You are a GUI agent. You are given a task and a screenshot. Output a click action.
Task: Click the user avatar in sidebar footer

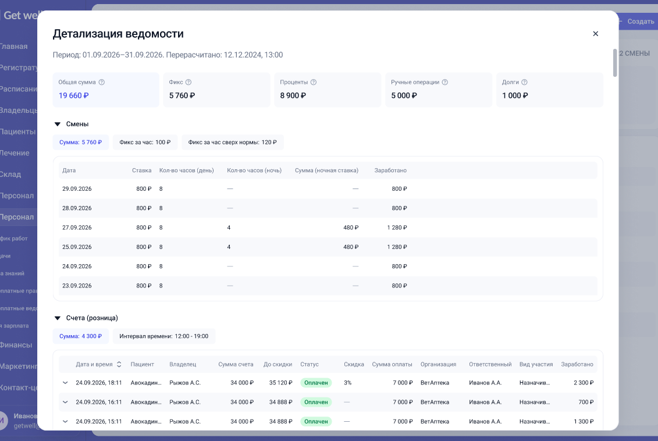click(x=3, y=420)
